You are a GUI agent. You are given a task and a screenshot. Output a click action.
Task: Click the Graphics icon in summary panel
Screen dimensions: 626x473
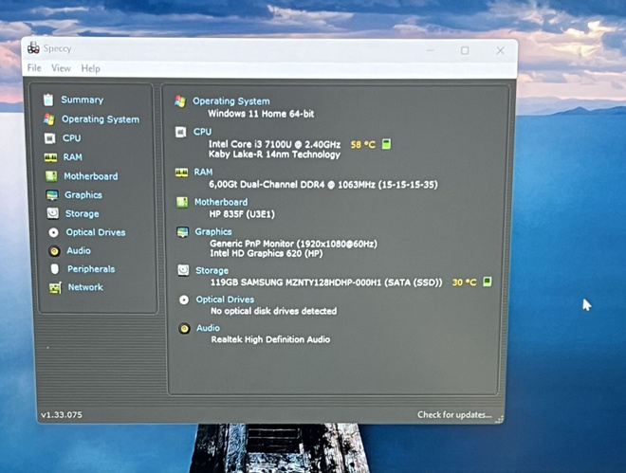point(183,231)
